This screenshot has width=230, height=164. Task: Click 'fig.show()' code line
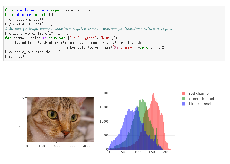pyautogui.click(x=14, y=56)
